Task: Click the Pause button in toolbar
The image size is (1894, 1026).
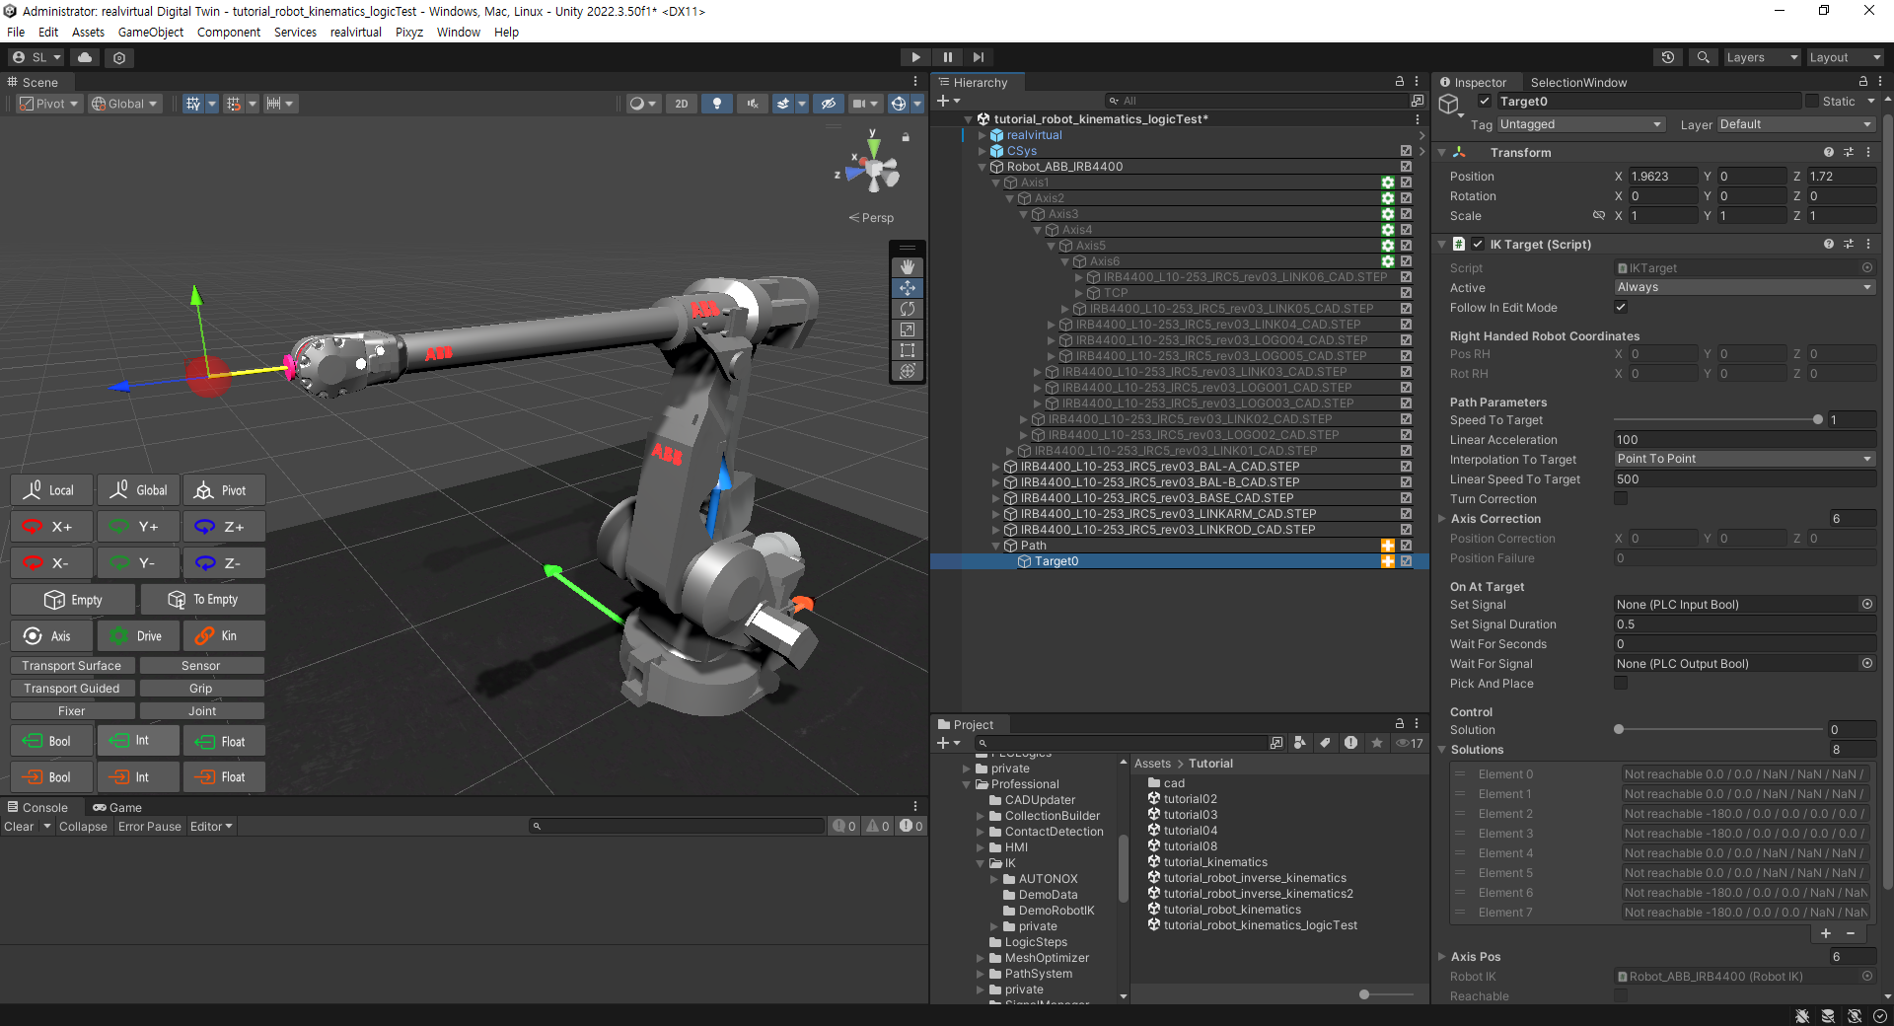Action: point(947,57)
